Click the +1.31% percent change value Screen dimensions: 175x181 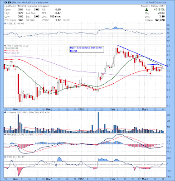tap(159, 10)
